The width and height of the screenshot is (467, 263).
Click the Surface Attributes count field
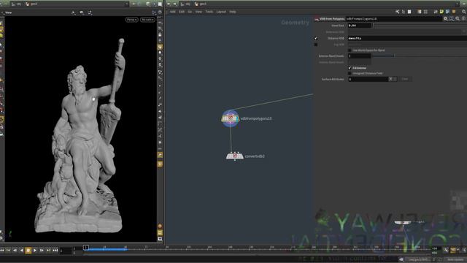368,79
